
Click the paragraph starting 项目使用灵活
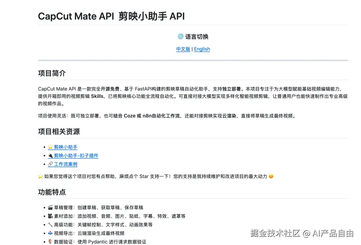167,116
